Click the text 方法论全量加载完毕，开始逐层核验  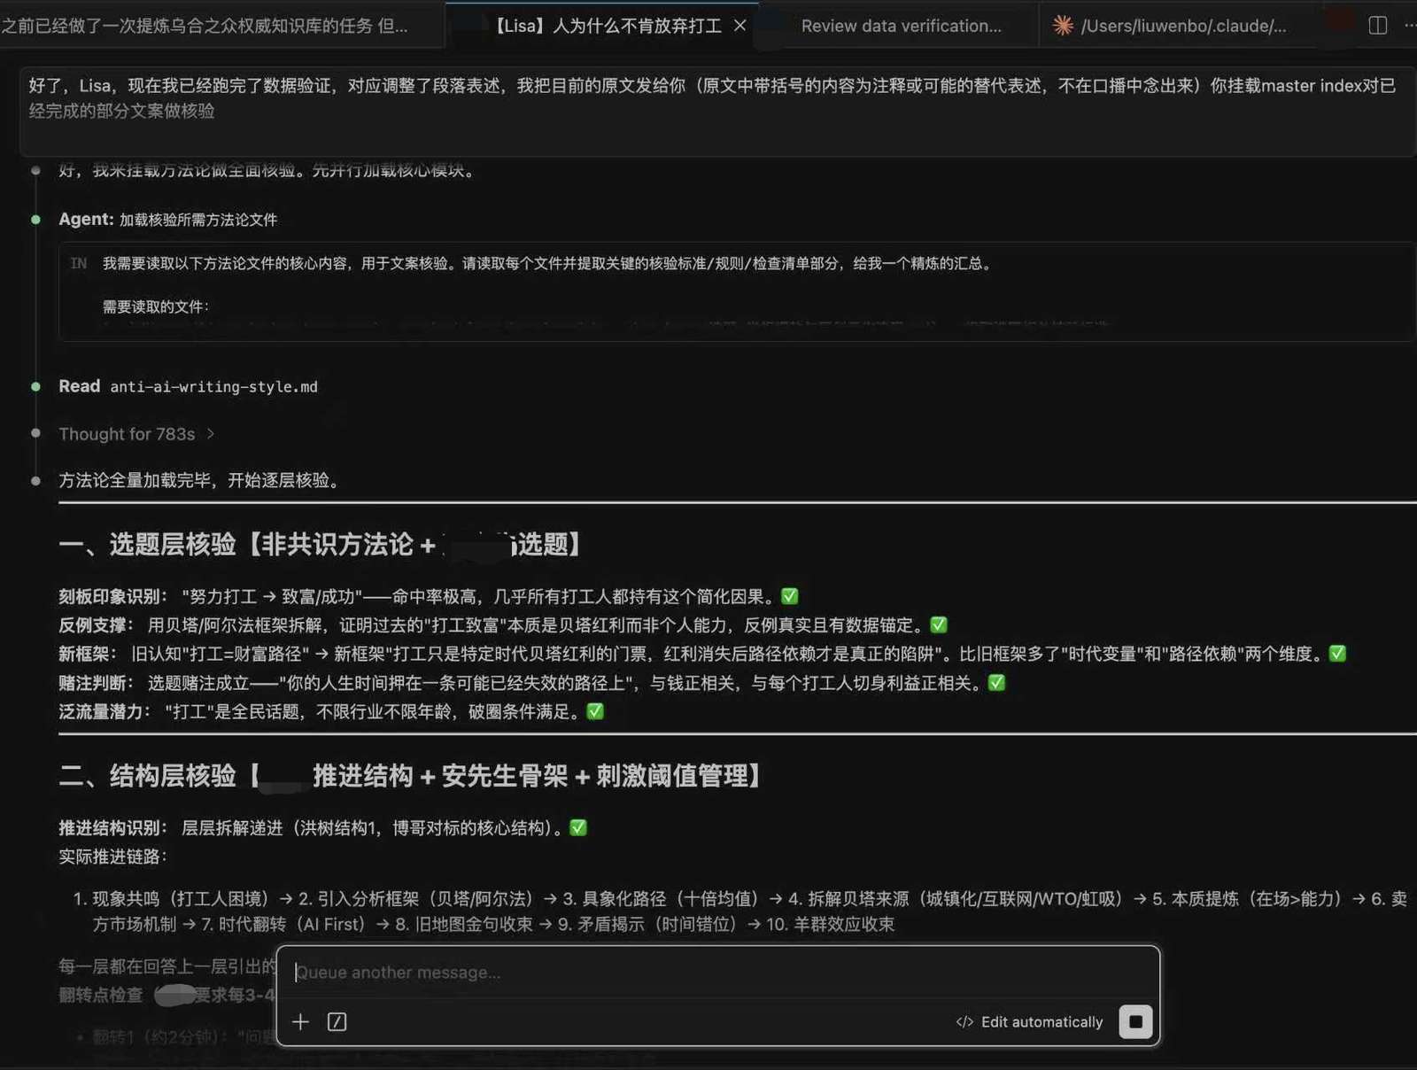199,480
